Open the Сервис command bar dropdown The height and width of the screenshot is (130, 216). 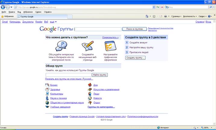tap(202, 17)
